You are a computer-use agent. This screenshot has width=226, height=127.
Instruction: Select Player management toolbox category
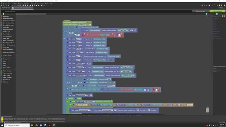(8, 41)
